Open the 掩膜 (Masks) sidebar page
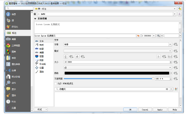Image resolution: width=186 pixels, height=115 pixels. click(18, 39)
